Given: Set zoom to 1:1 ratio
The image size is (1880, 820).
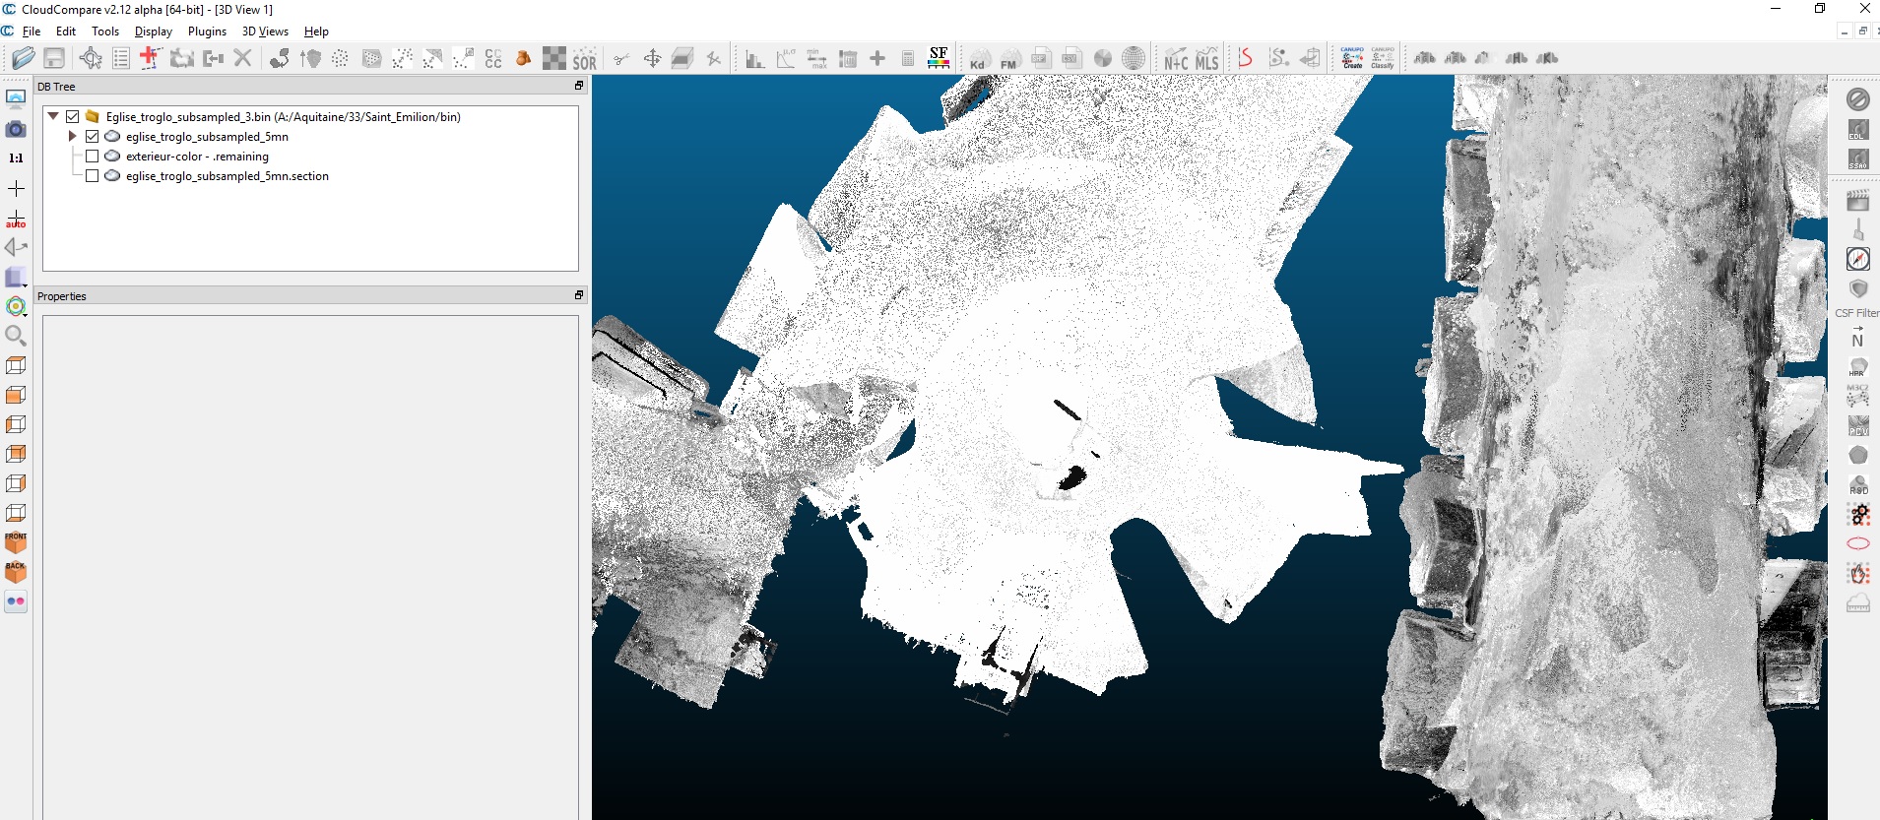Looking at the screenshot, I should 16,158.
